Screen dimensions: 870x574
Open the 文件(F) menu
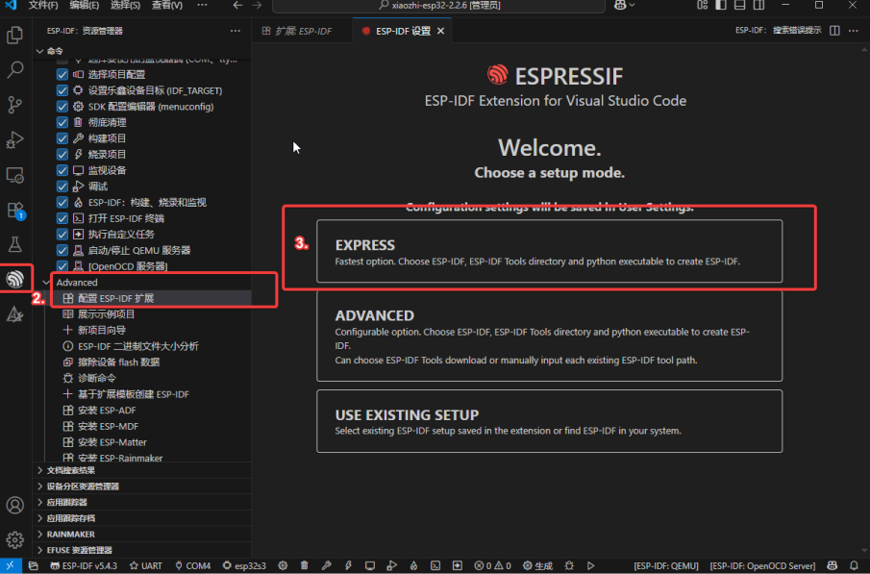(x=43, y=5)
